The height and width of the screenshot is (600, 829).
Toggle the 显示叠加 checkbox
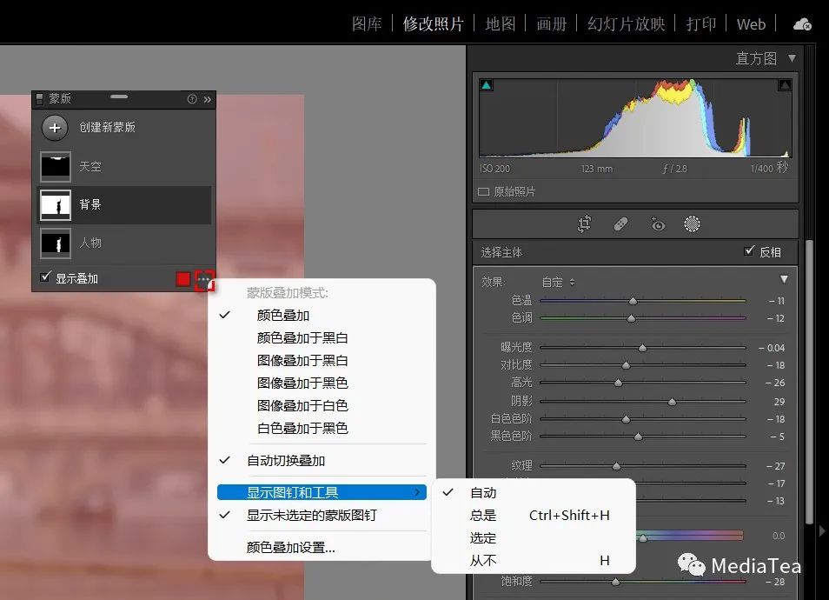(x=45, y=277)
